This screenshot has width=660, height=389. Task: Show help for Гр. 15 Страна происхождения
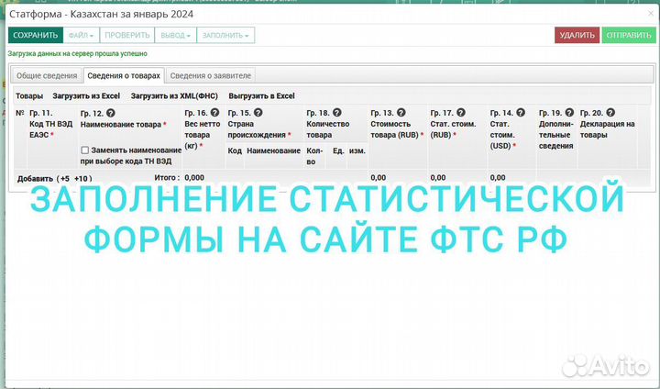[x=258, y=113]
